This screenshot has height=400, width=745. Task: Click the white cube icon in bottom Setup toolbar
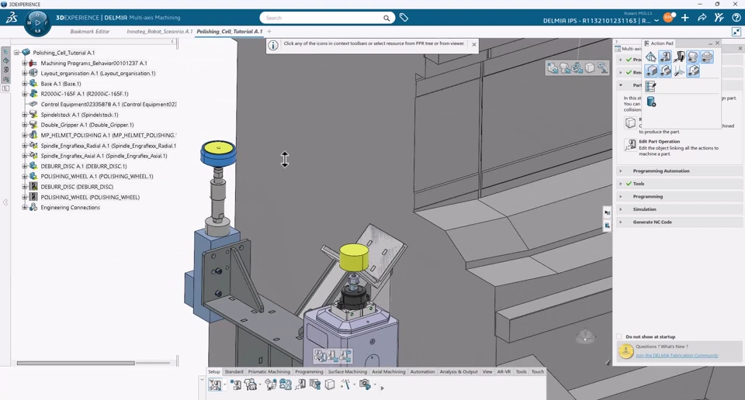pos(330,384)
